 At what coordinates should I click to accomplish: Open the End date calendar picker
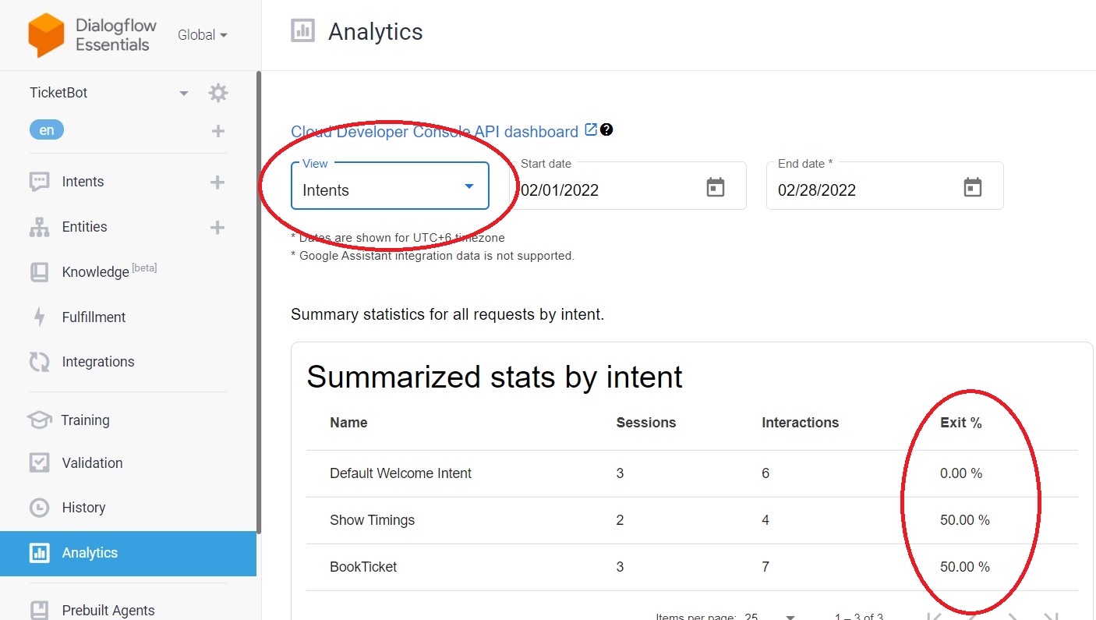tap(972, 187)
